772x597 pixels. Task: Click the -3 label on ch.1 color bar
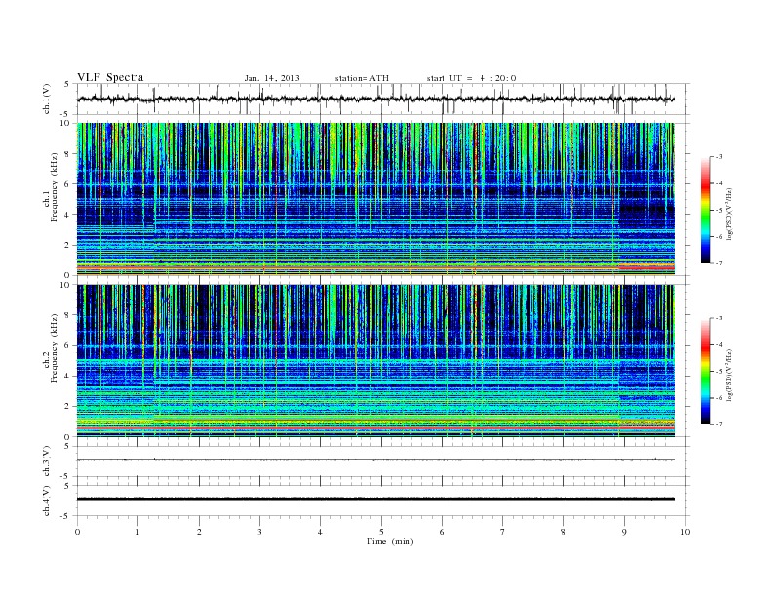pyautogui.click(x=718, y=157)
